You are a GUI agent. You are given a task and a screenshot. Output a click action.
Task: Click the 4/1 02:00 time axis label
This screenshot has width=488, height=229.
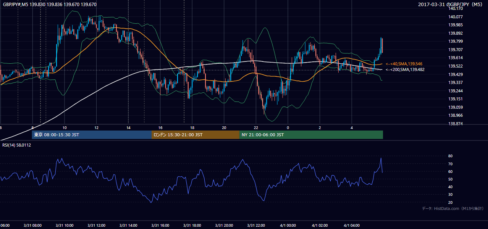[x=320, y=226]
